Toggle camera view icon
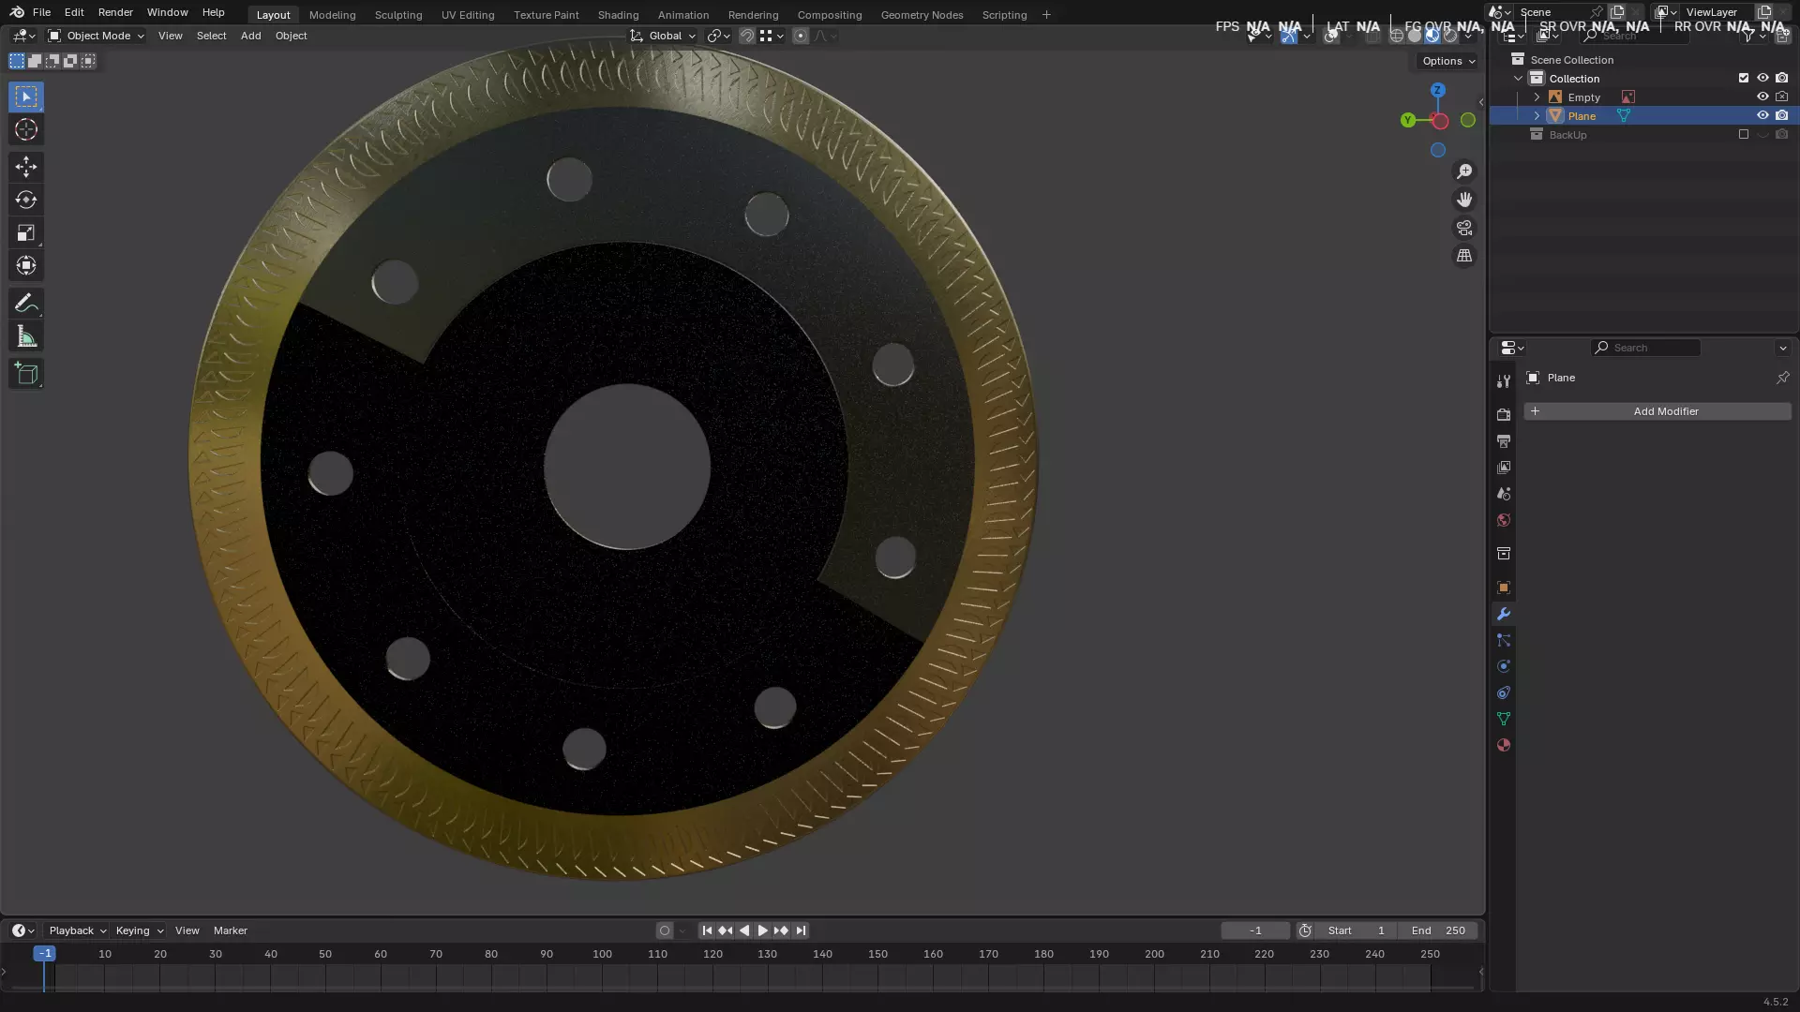Image resolution: width=1800 pixels, height=1012 pixels. coord(1464,228)
